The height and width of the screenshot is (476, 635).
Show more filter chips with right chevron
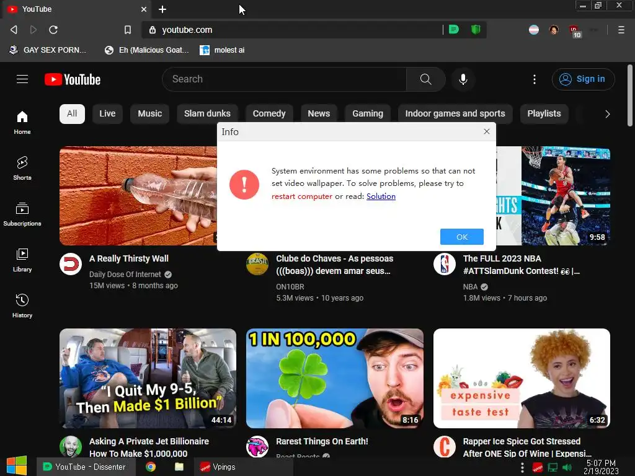tap(607, 114)
